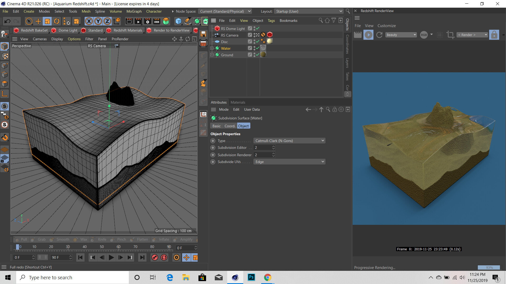Open the RenderView Customize menu
Screen dimensions: 506x284
pyautogui.click(x=387, y=26)
